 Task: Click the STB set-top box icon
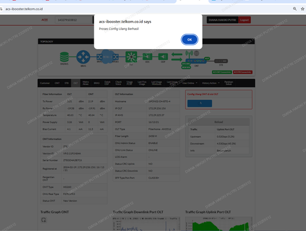point(221,61)
